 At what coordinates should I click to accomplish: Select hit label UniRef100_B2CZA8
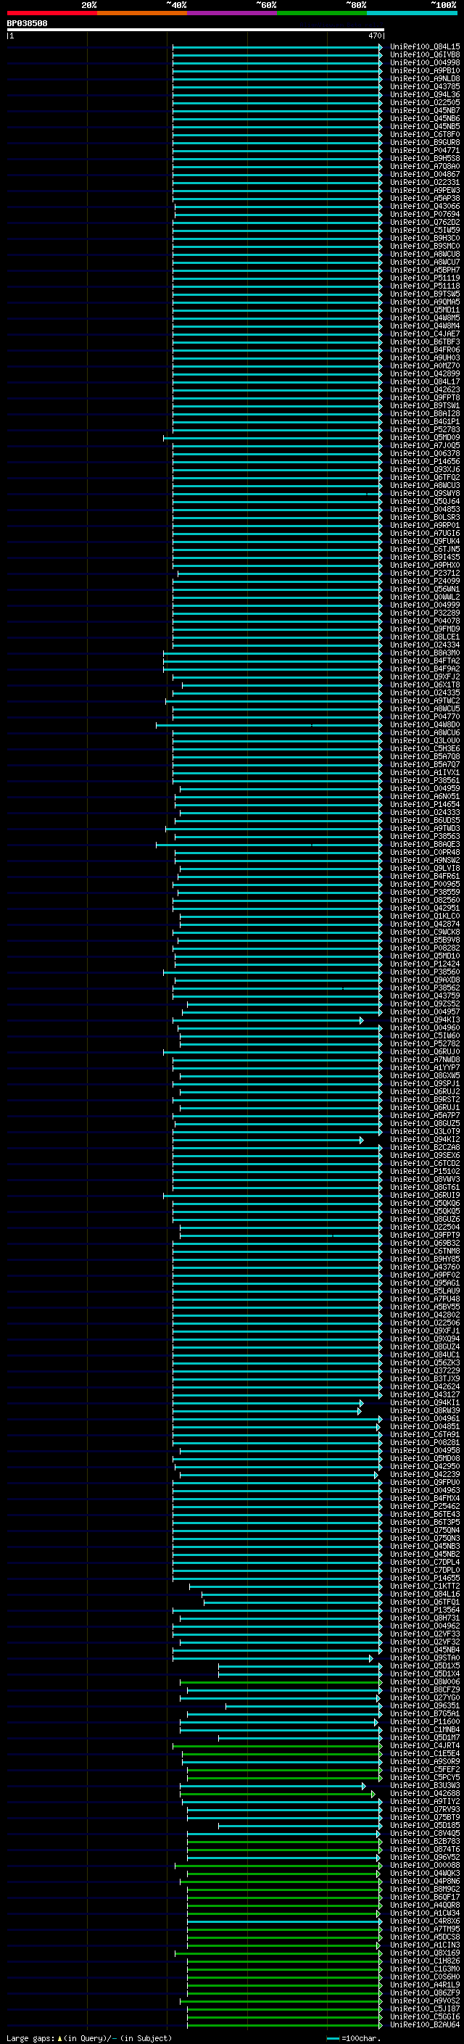click(x=425, y=1147)
